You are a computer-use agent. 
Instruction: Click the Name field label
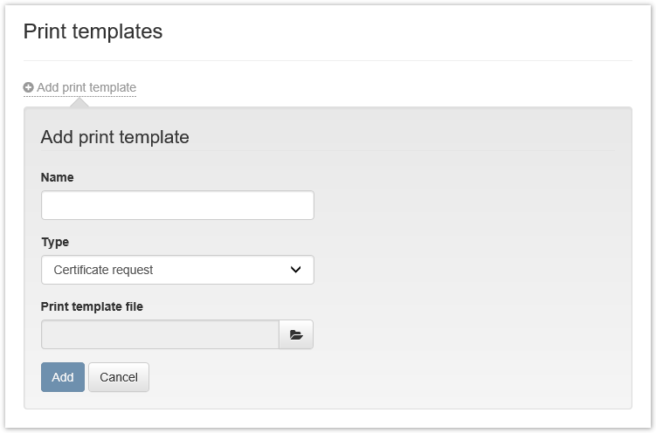(58, 177)
